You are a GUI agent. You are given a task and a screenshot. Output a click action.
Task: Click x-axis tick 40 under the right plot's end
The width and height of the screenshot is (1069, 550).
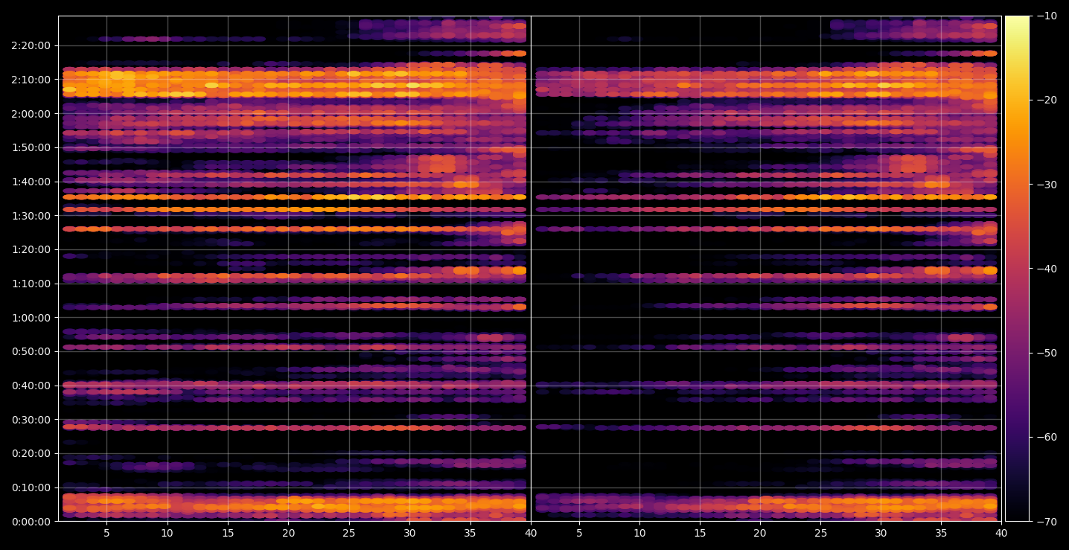[1001, 533]
